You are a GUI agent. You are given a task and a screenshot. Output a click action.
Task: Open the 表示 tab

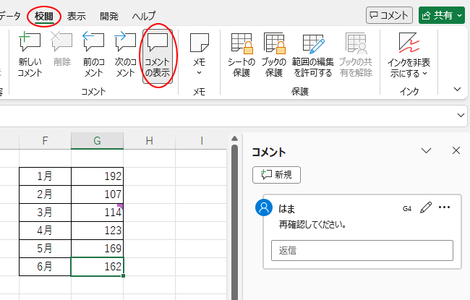coord(77,16)
